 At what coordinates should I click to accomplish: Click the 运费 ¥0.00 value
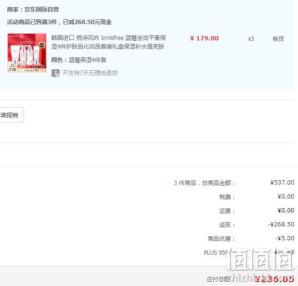click(x=286, y=210)
